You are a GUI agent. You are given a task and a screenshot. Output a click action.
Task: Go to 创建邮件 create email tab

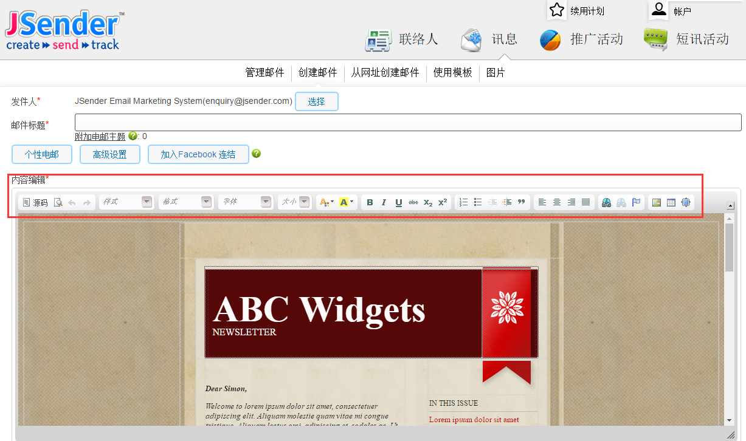[x=317, y=72]
